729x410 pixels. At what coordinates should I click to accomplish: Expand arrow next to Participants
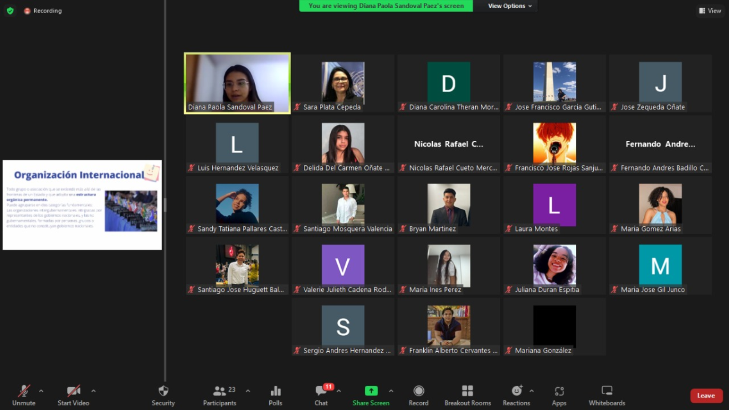coord(248,391)
